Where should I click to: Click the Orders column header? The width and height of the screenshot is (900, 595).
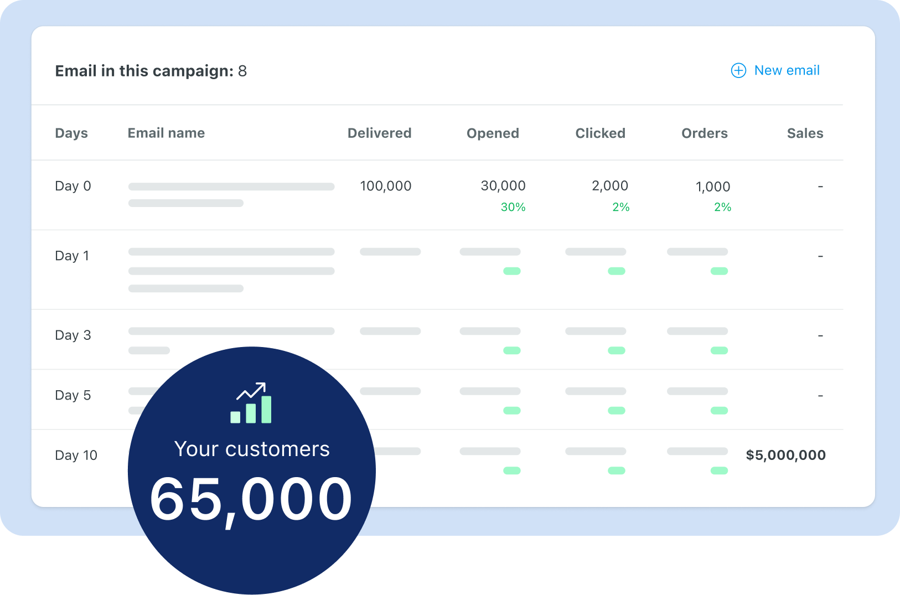click(704, 133)
